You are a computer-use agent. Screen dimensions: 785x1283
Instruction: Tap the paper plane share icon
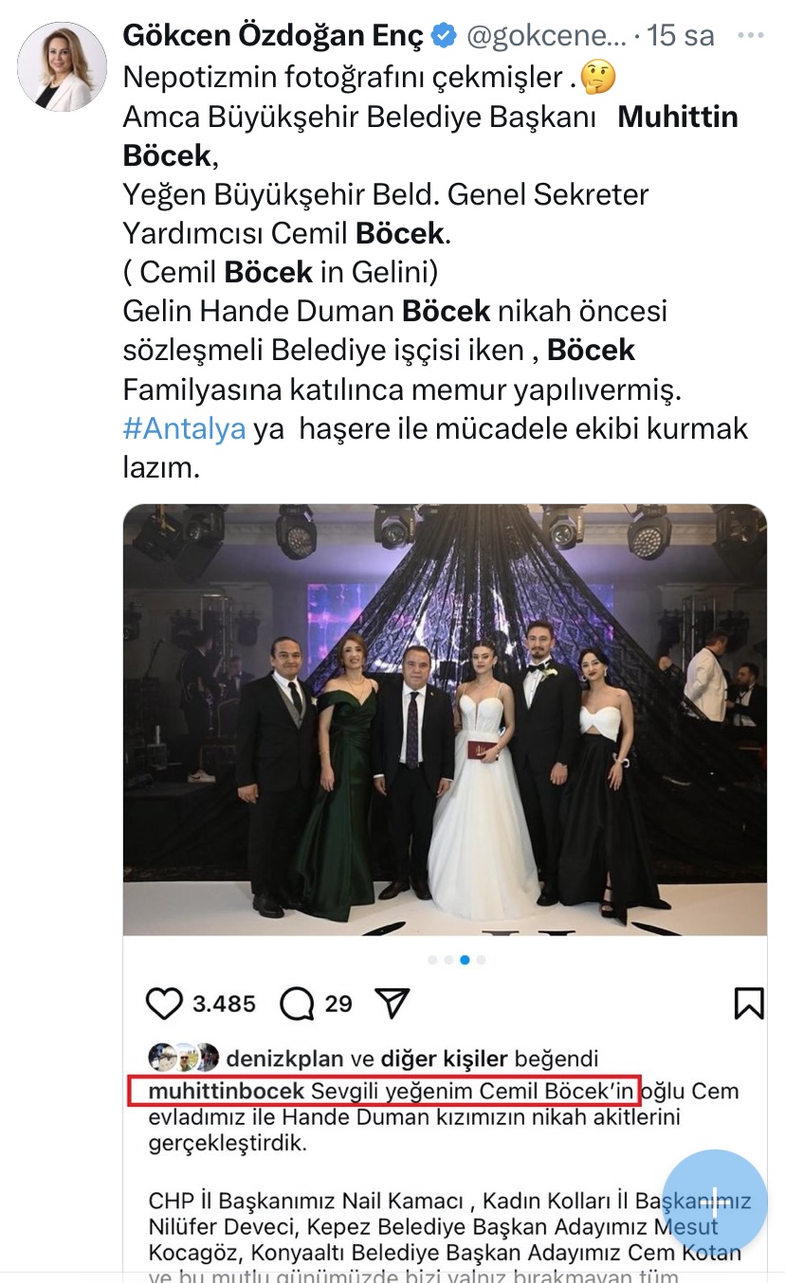click(392, 1003)
